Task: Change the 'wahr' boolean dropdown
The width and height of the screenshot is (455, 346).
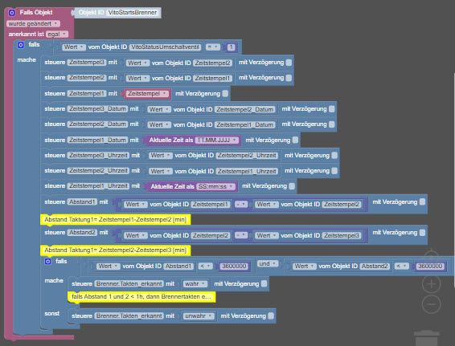Action: [x=195, y=284]
